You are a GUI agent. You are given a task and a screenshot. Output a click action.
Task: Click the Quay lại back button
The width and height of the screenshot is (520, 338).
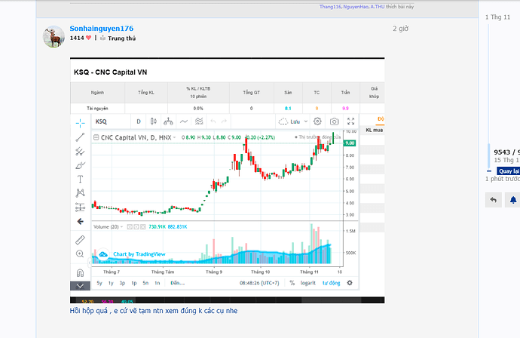(x=508, y=171)
